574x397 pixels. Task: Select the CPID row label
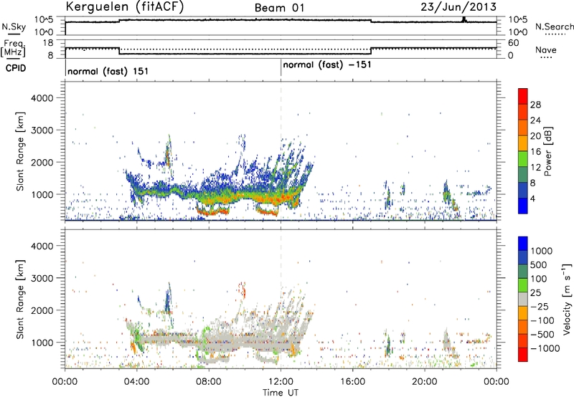16,68
